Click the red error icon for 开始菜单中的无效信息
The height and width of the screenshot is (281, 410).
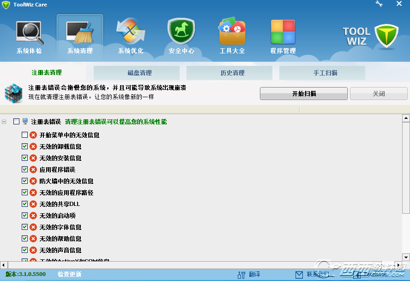33,135
